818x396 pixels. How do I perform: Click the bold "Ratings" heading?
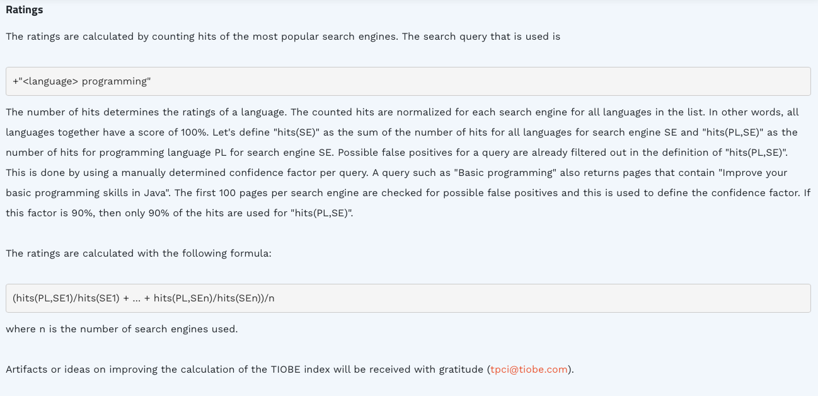(25, 10)
